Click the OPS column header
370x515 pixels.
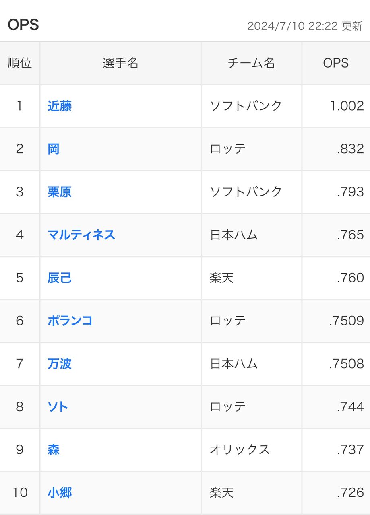click(336, 63)
